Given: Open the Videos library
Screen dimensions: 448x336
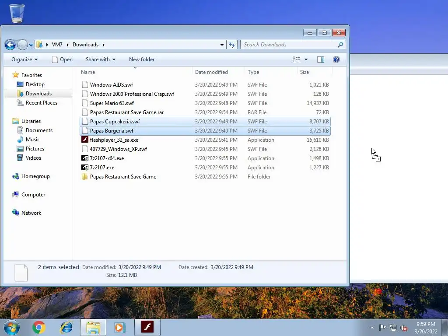Looking at the screenshot, I should 33,157.
